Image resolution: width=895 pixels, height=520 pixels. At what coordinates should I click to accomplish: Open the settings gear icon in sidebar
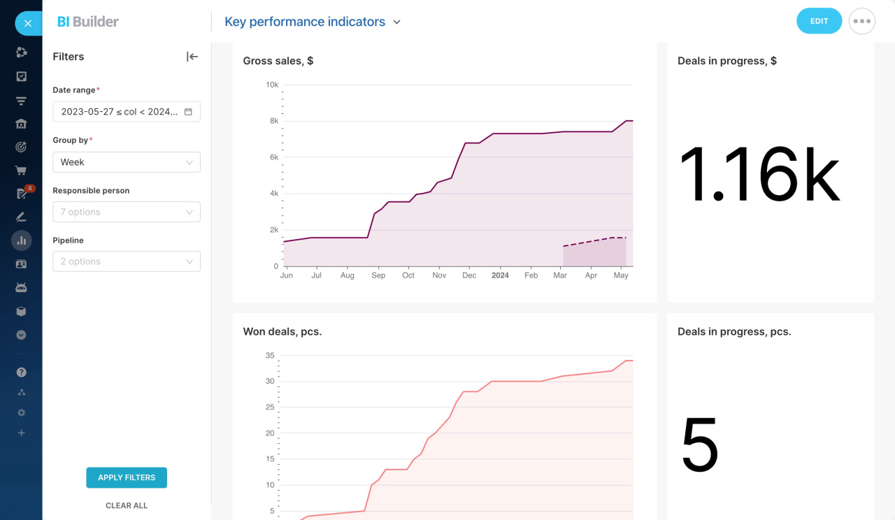click(x=21, y=413)
